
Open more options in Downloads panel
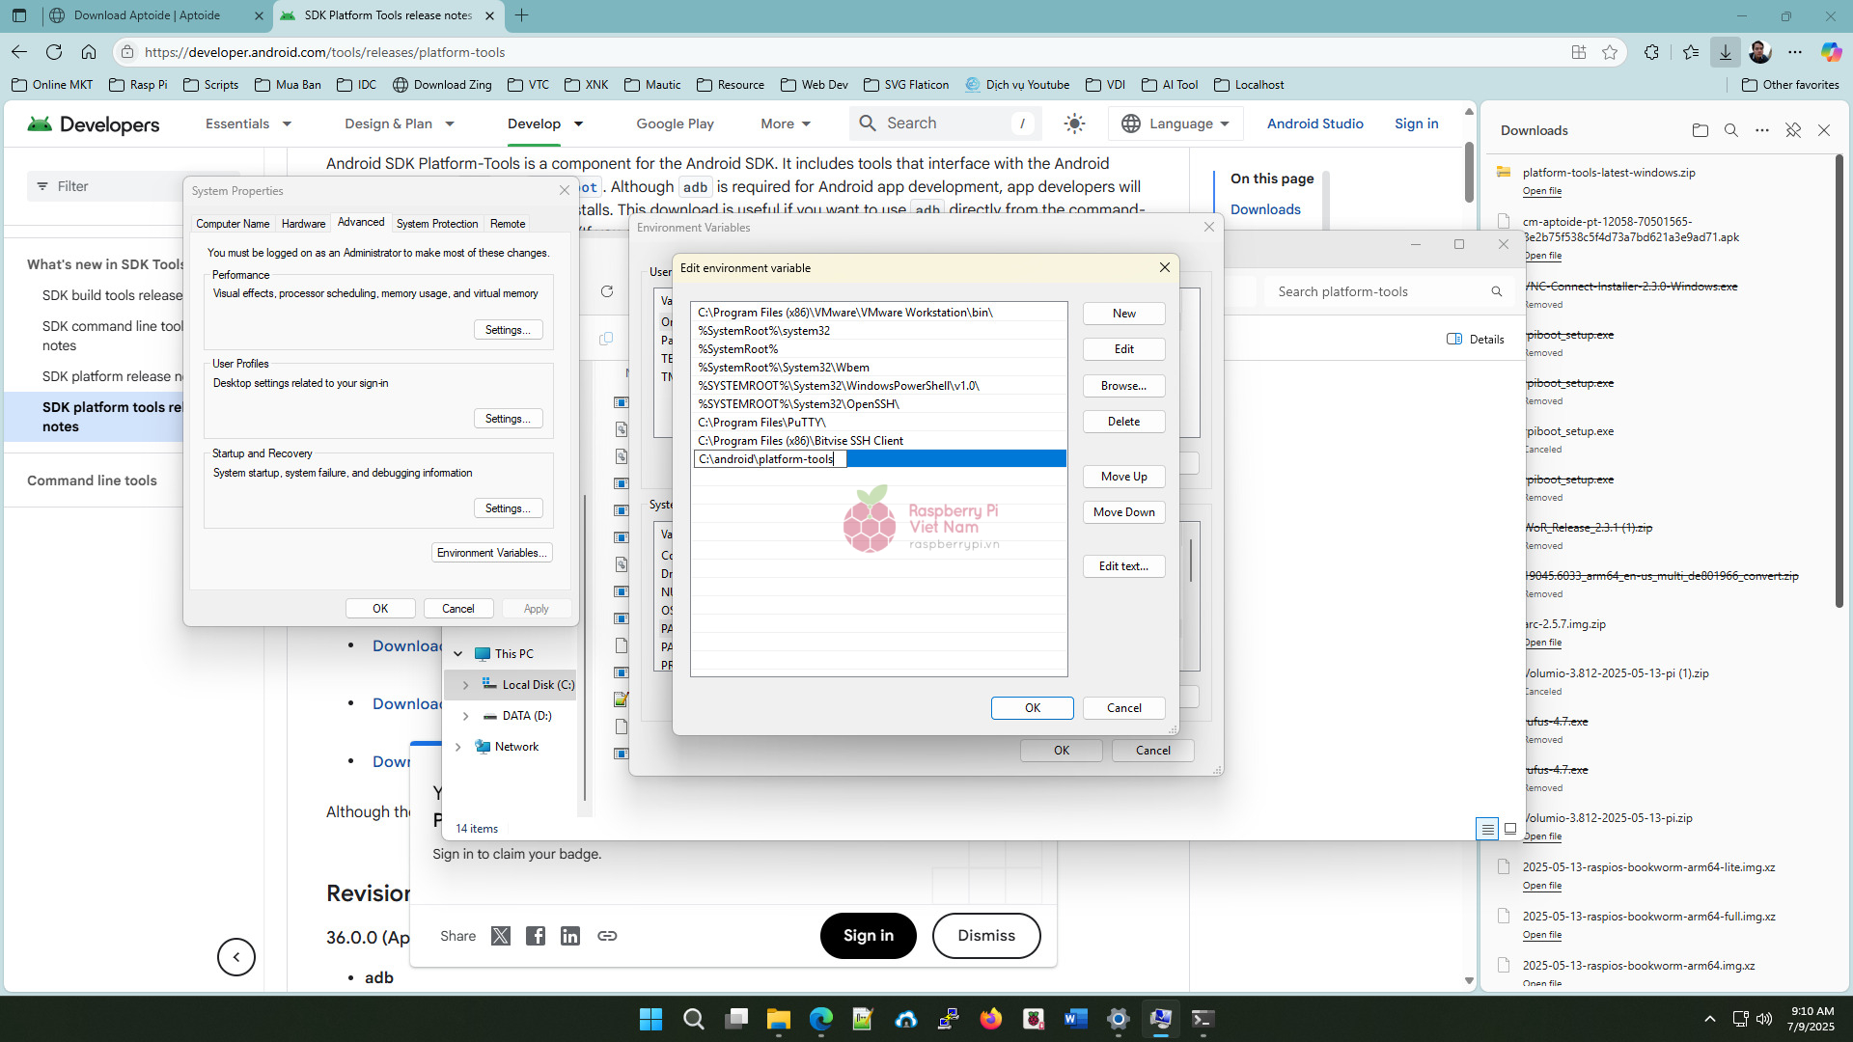tap(1762, 130)
